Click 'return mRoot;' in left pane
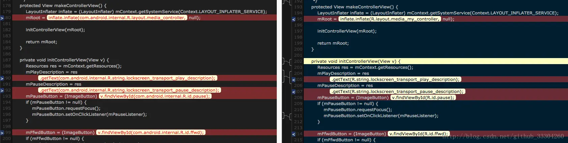The width and height of the screenshot is (568, 143). [42, 42]
